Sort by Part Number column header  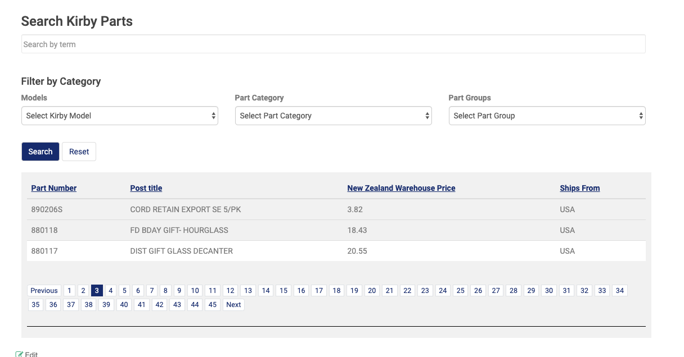54,188
